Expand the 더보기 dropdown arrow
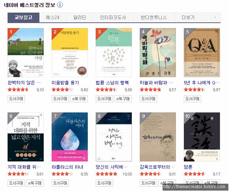The width and height of the screenshot is (229, 191). (x=215, y=18)
